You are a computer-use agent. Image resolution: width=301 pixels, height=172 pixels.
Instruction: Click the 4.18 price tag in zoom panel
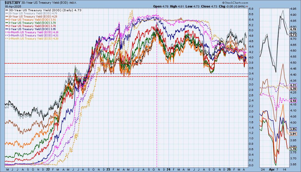pos(293,101)
